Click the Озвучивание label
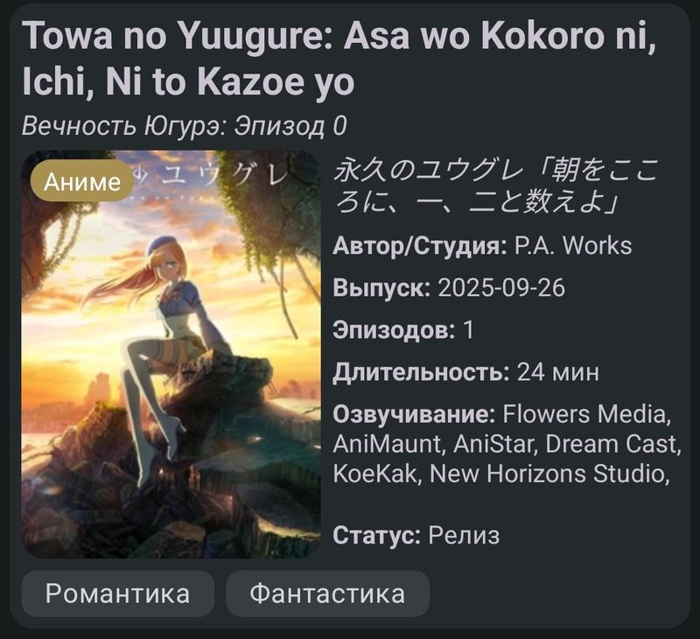Viewport: 700px width, 639px height. (414, 413)
